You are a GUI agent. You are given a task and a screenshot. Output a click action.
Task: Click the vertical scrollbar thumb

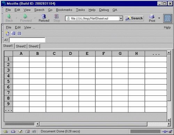[x=169, y=78]
